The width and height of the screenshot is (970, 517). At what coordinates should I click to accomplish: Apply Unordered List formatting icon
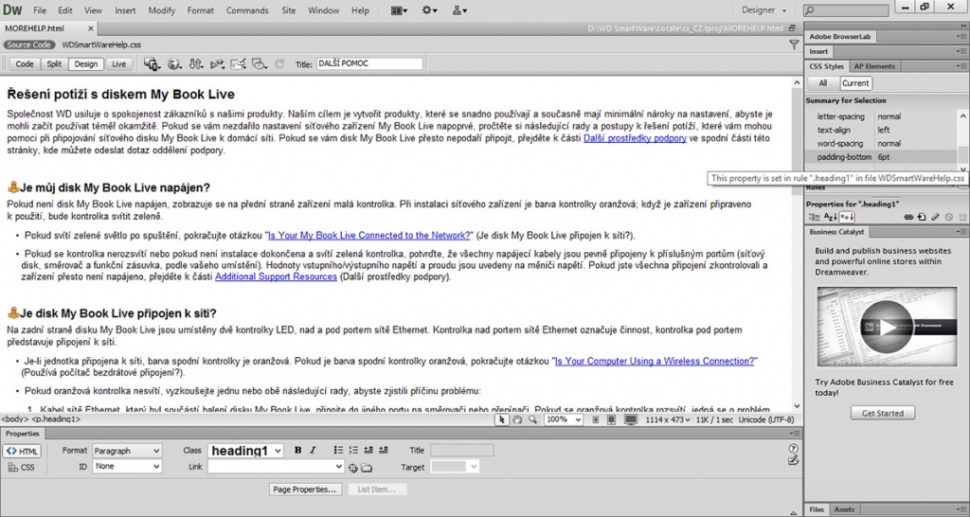tap(338, 450)
